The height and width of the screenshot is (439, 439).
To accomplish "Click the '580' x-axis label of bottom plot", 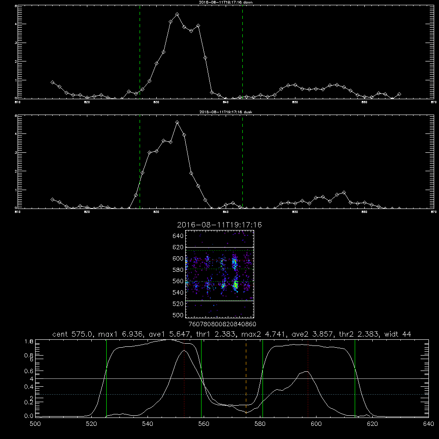I will 260,424.
